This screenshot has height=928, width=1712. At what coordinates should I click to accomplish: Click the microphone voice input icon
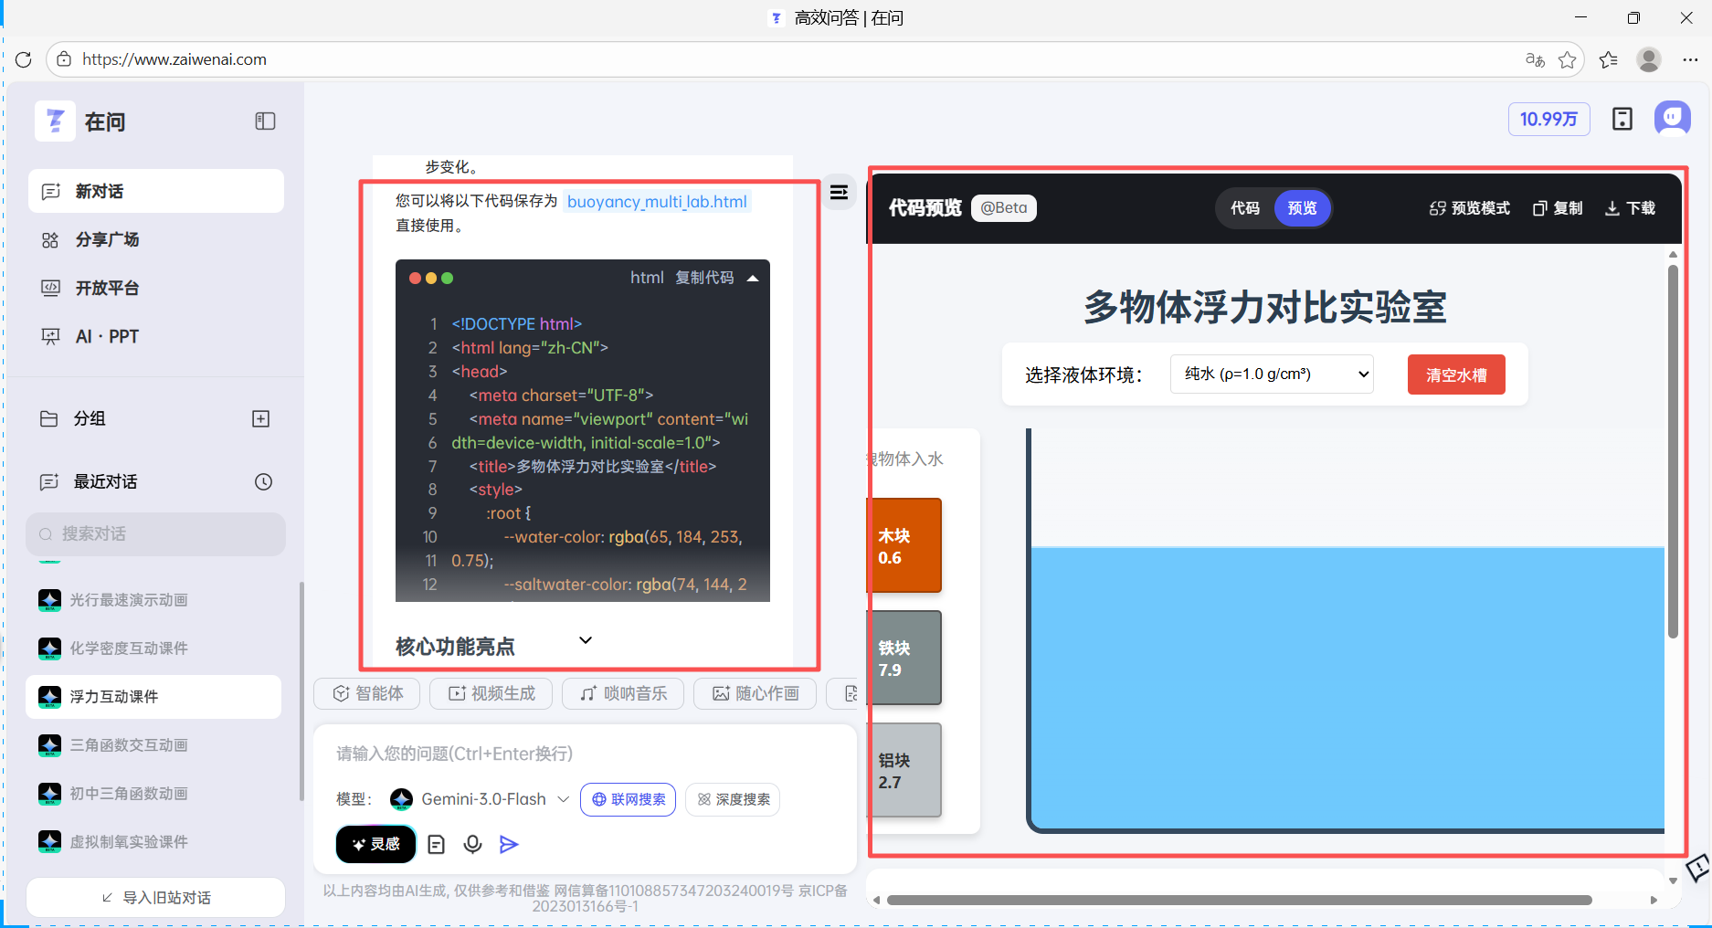(x=472, y=844)
